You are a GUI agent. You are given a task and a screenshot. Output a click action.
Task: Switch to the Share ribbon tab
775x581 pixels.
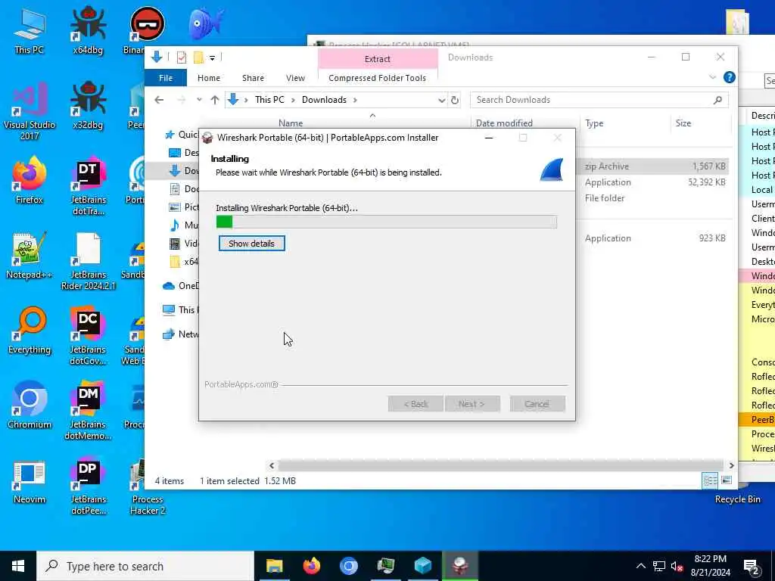[253, 78]
